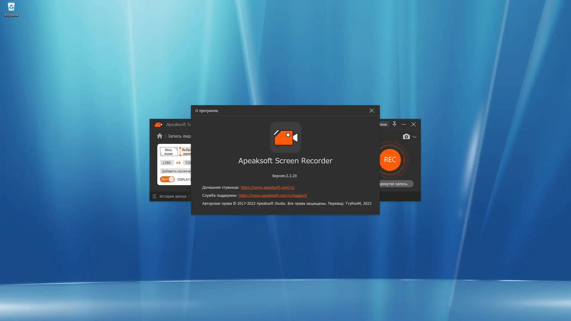This screenshot has height=321, width=571.
Task: Select the Выбрать размер region icon
Action: pos(186,152)
